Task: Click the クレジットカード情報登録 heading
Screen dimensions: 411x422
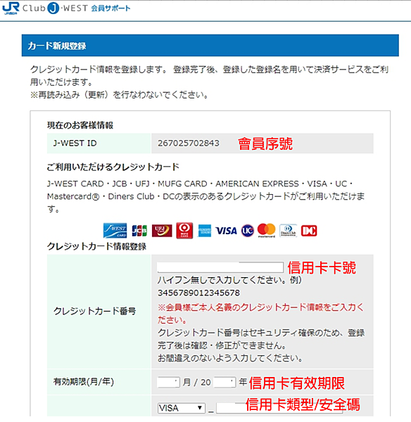Action: [96, 246]
